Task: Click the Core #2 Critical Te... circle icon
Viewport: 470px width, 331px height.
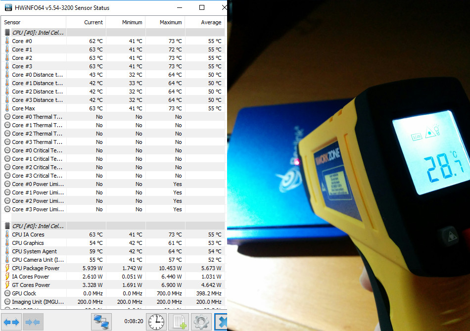Action: coord(7,167)
